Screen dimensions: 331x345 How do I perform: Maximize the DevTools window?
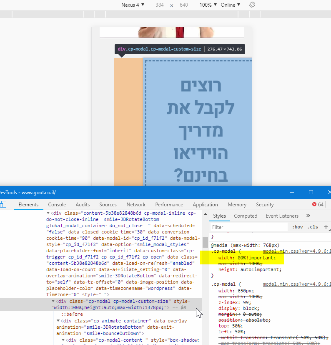pyautogui.click(x=311, y=192)
